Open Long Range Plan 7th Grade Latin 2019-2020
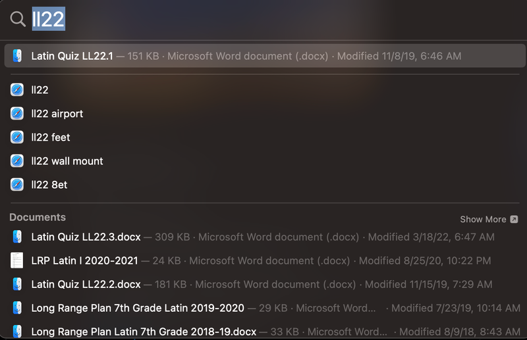The height and width of the screenshot is (340, 527). coord(265,308)
